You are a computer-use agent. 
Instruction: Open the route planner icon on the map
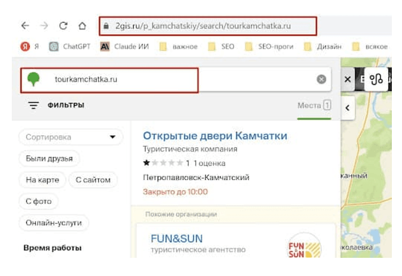pyautogui.click(x=376, y=79)
